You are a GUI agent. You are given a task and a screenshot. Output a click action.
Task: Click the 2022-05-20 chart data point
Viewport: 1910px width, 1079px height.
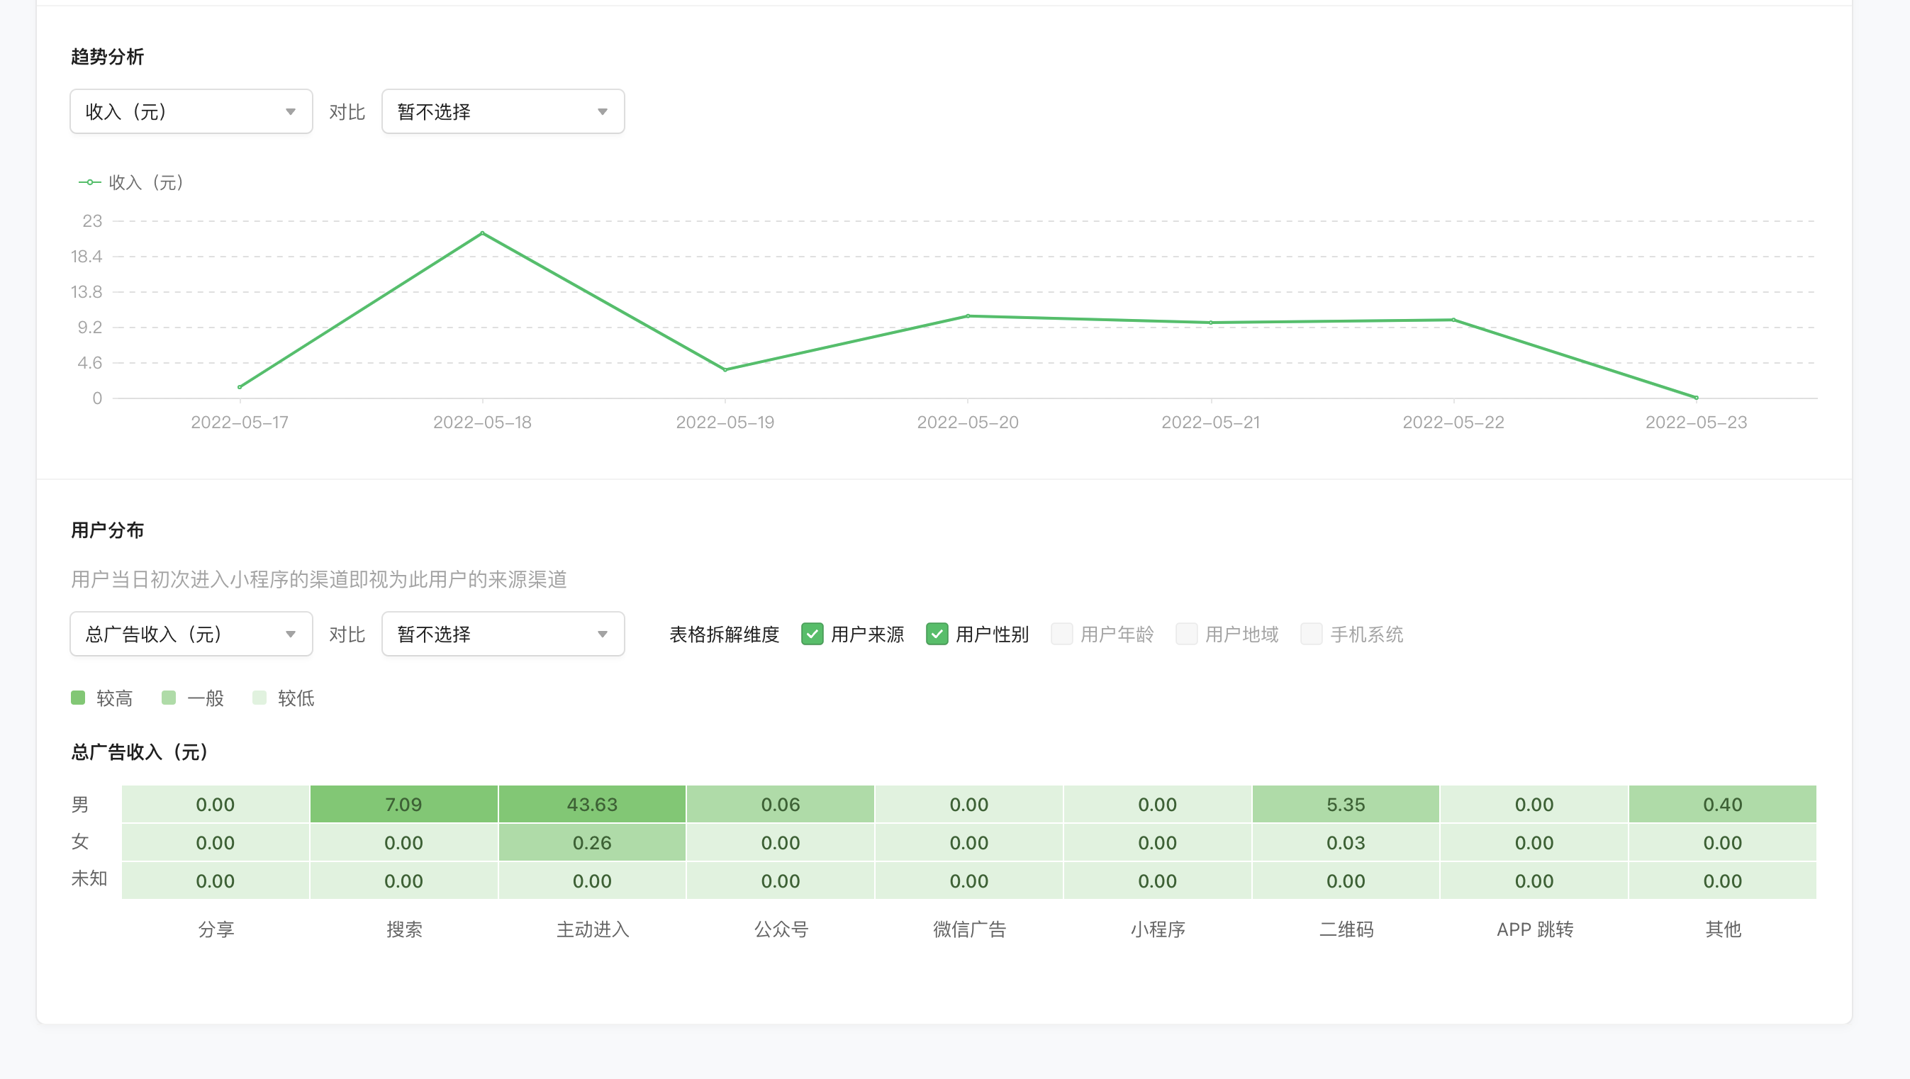click(x=968, y=316)
